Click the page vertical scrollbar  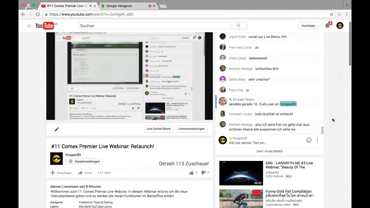coord(350,43)
